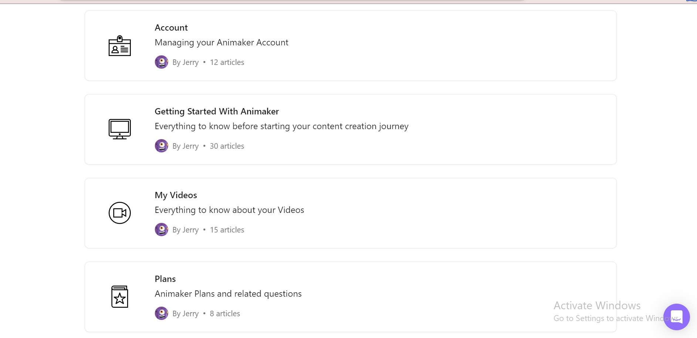697x338 pixels.
Task: Click the 30 articles label under Getting Started
Action: tap(227, 146)
